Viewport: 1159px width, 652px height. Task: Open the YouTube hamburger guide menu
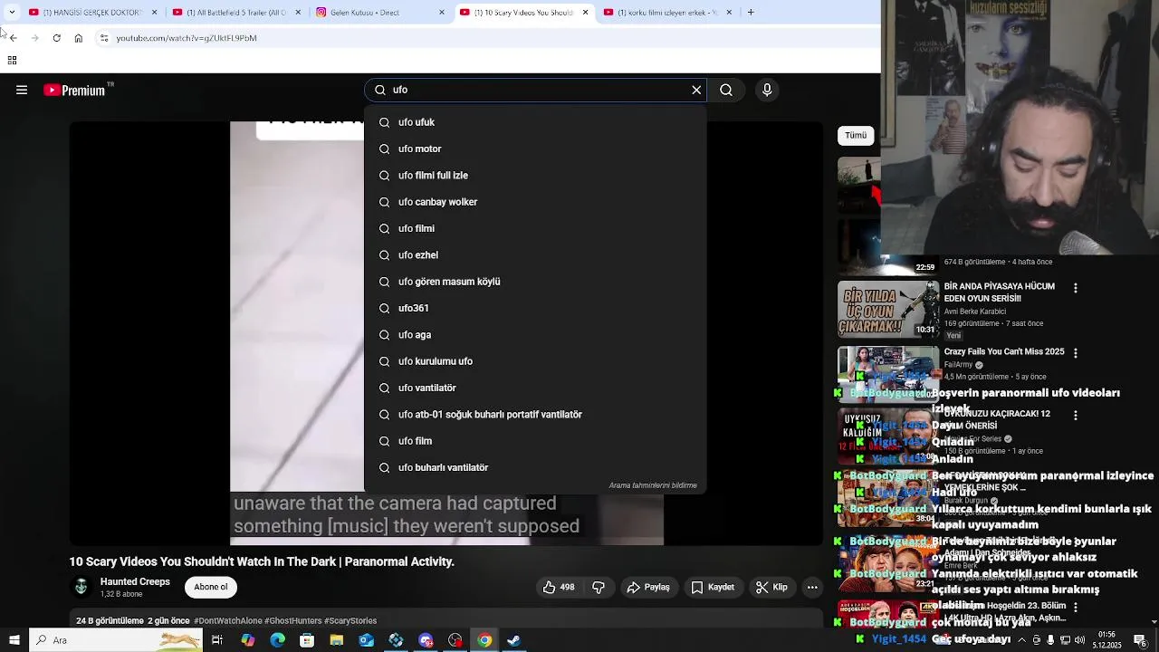coord(22,90)
